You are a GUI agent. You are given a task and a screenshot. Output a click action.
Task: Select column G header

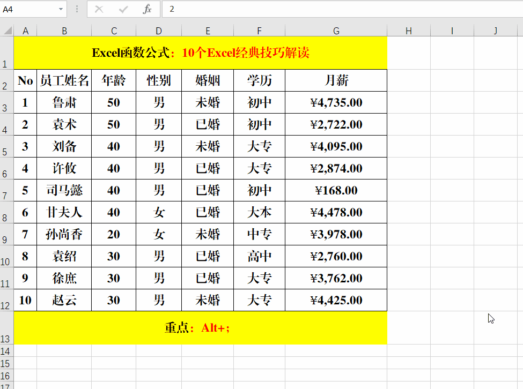pos(336,31)
